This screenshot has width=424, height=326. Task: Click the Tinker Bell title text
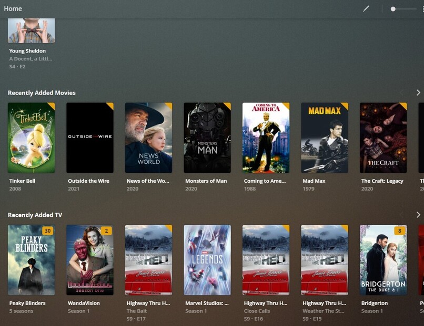[22, 181]
